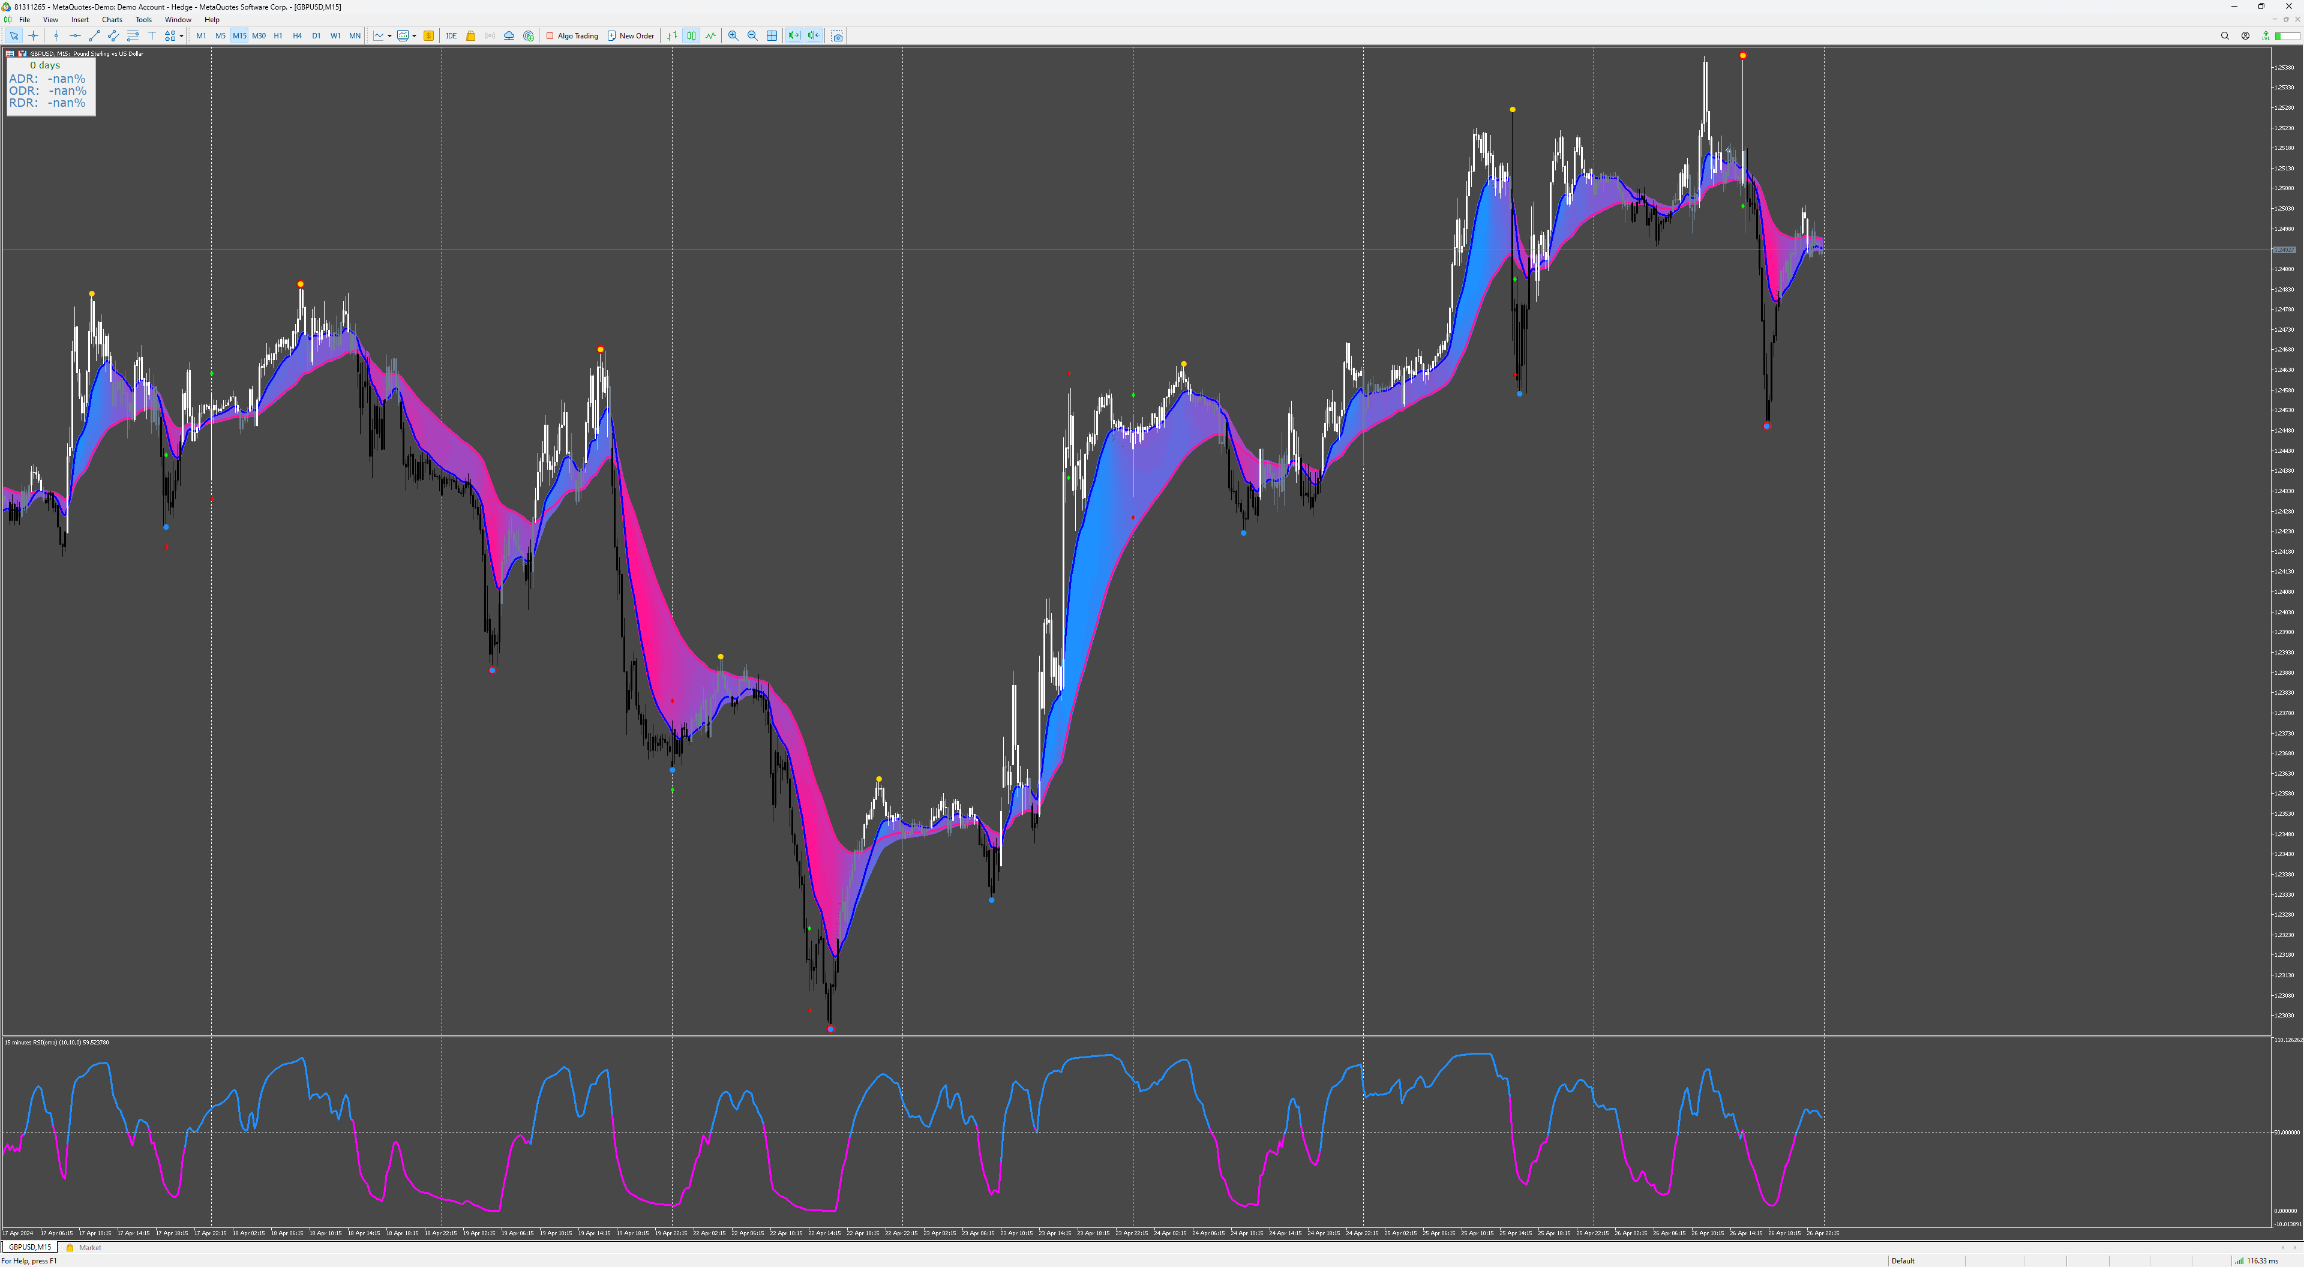The image size is (2304, 1267).
Task: Open the shapes objects dropdown arrow
Action: (x=182, y=36)
